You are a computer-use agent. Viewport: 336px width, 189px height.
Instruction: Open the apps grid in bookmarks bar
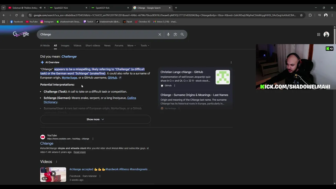coord(3,22)
